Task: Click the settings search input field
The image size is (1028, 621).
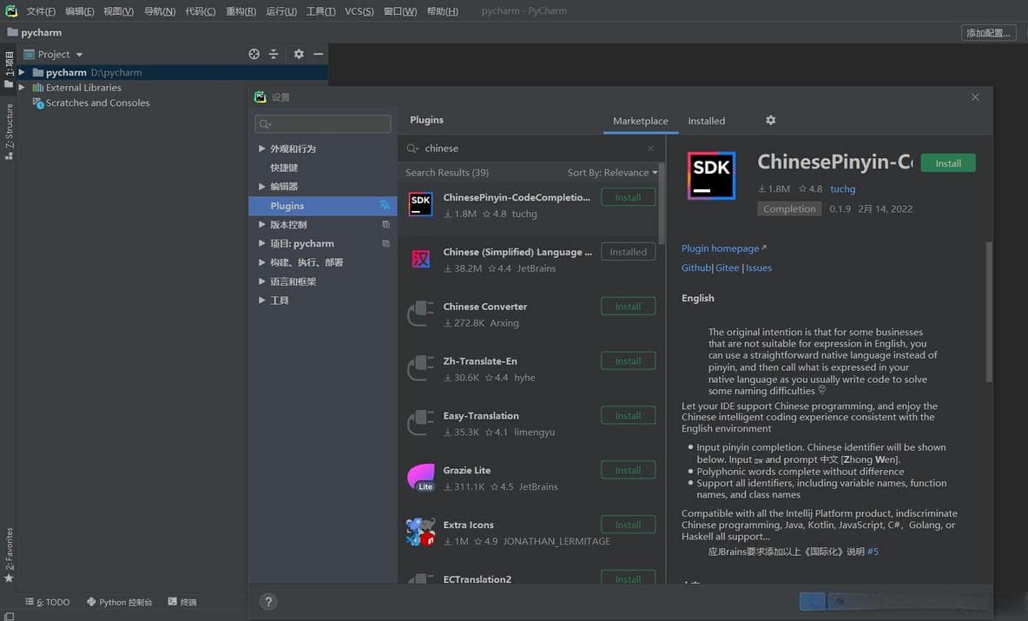Action: pos(323,124)
